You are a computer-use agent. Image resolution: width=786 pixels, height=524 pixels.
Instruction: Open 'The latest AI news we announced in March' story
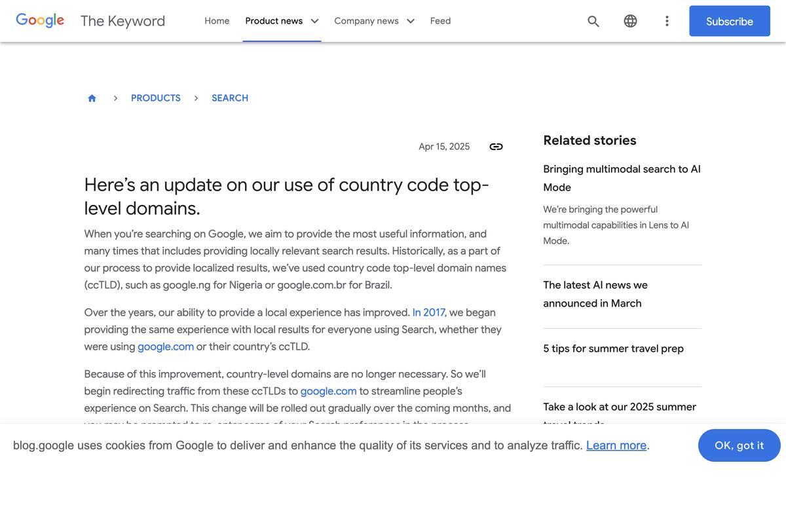tap(595, 294)
